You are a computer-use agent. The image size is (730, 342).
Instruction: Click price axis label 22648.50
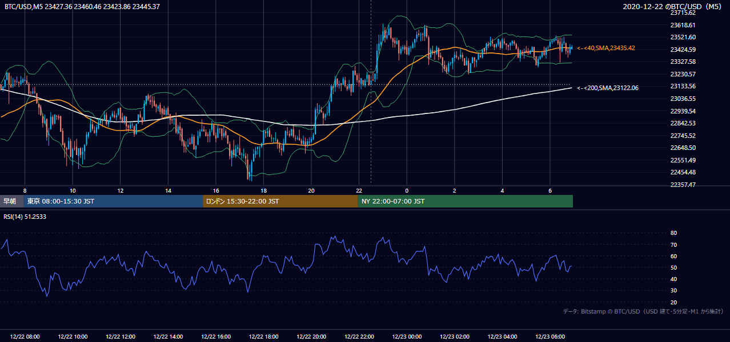683,148
